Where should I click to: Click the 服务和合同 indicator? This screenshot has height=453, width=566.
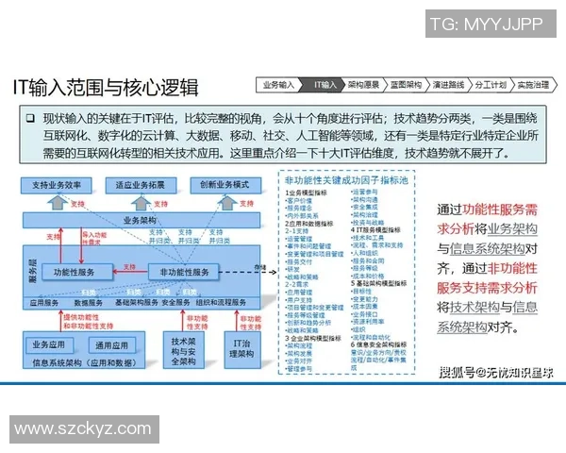tap(368, 260)
